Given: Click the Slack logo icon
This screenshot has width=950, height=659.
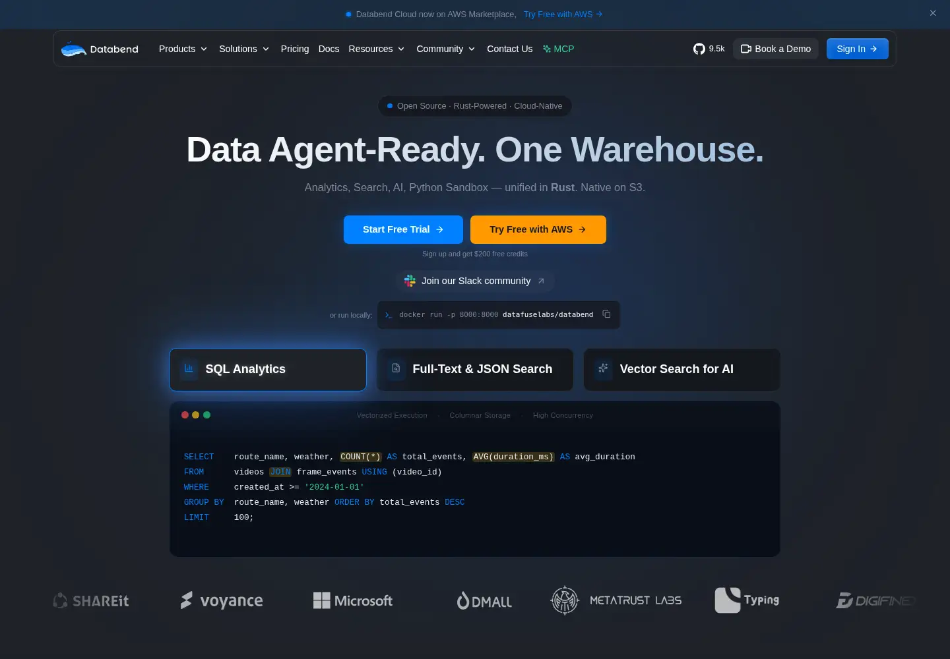Looking at the screenshot, I should coord(410,281).
